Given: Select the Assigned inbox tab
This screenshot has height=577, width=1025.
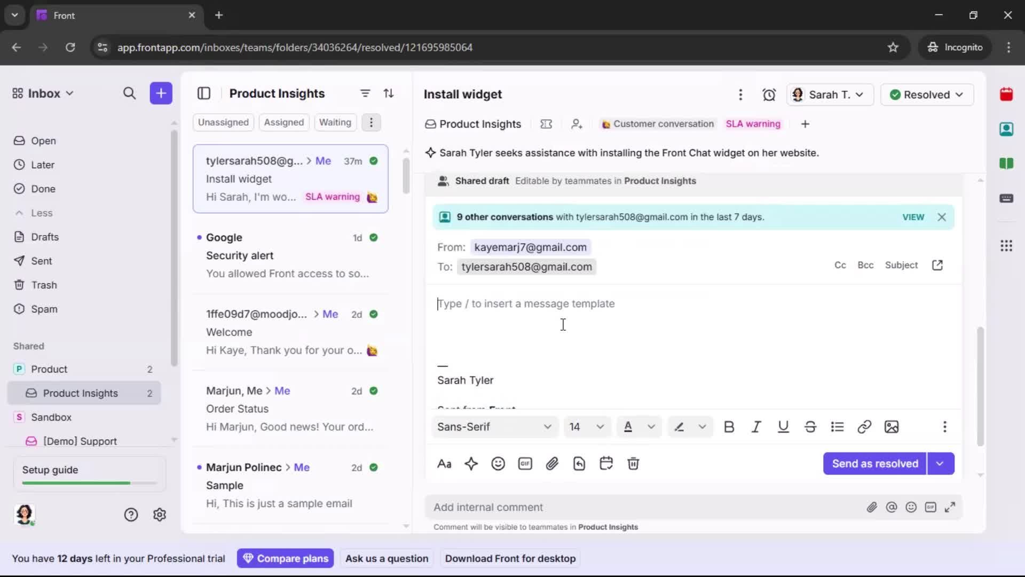Looking at the screenshot, I should (284, 122).
